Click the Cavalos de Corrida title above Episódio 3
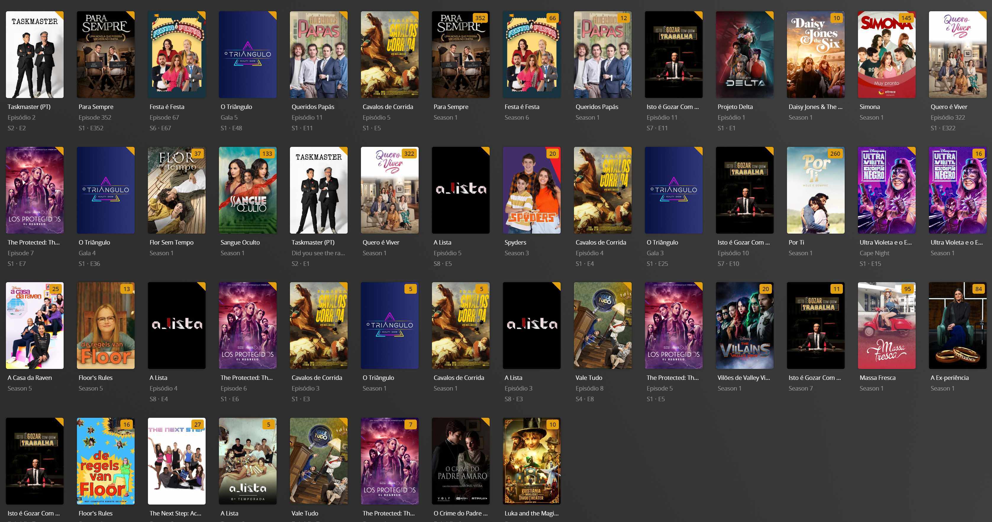992x522 pixels. tap(317, 378)
